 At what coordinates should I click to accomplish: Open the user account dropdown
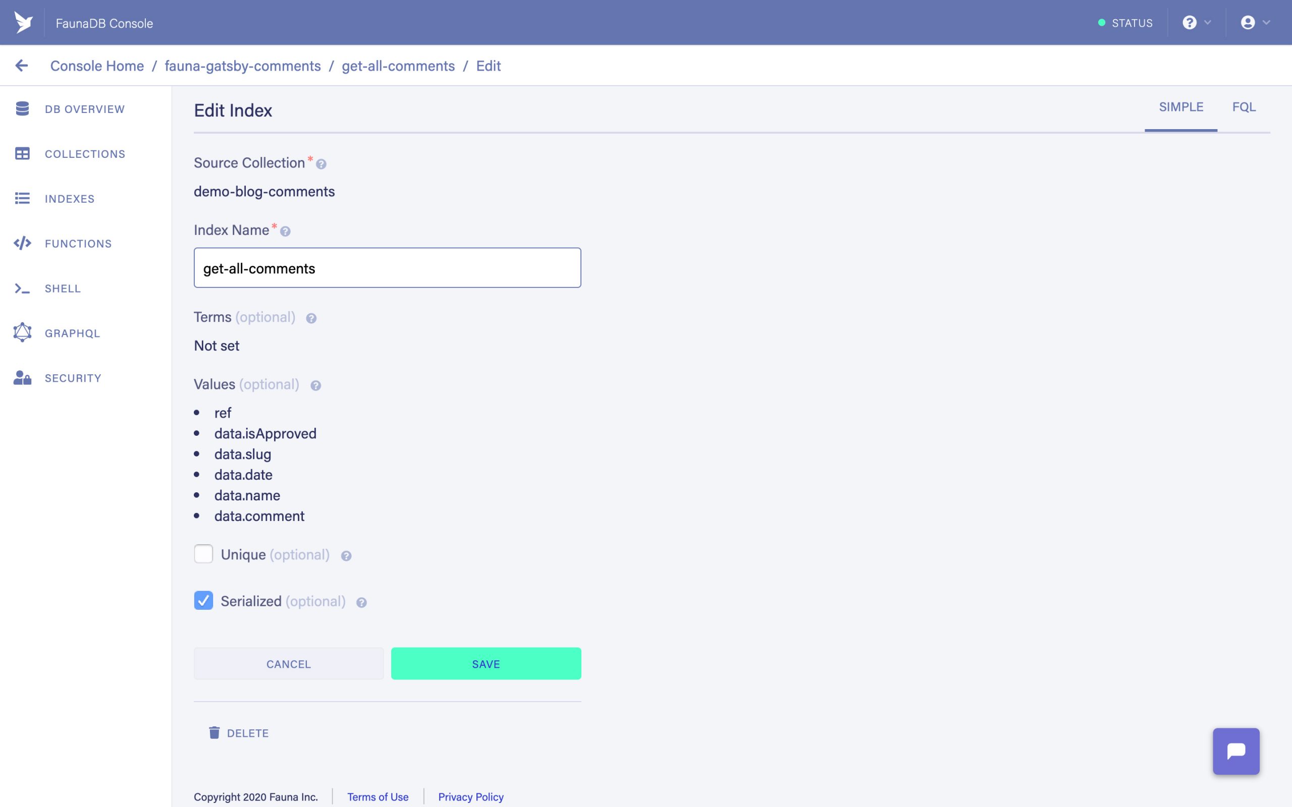point(1254,22)
